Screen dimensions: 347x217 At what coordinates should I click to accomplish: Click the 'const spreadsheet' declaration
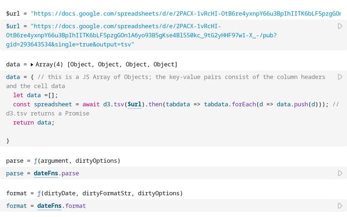[46, 104]
